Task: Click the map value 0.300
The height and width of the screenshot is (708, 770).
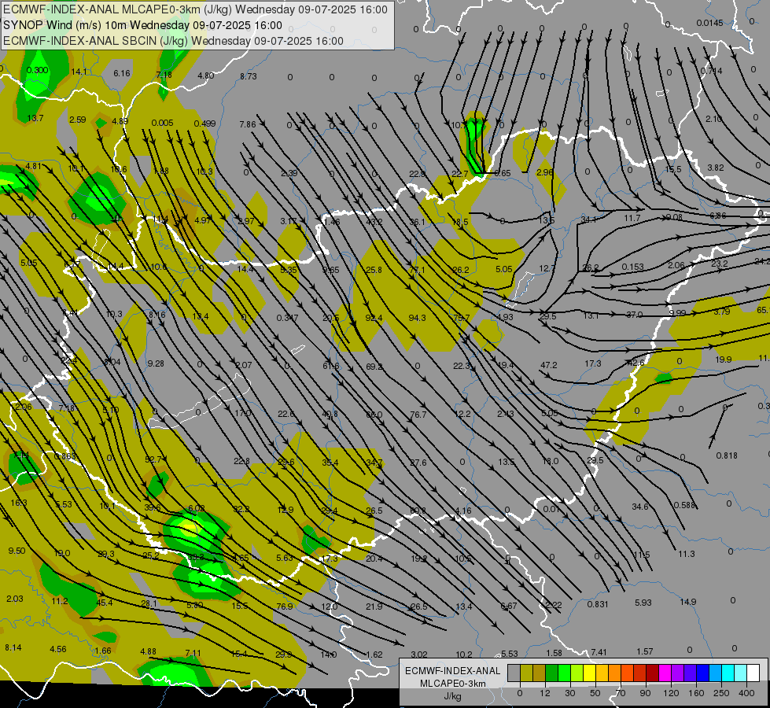Action: (x=37, y=70)
